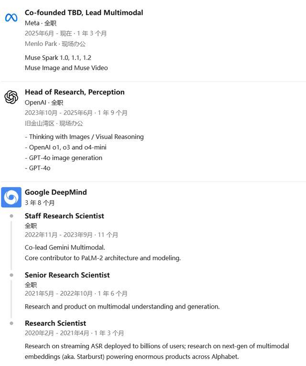Screen dimensions: 306x366
Task: Open the OpenAI company logo
Action: pos(11,97)
